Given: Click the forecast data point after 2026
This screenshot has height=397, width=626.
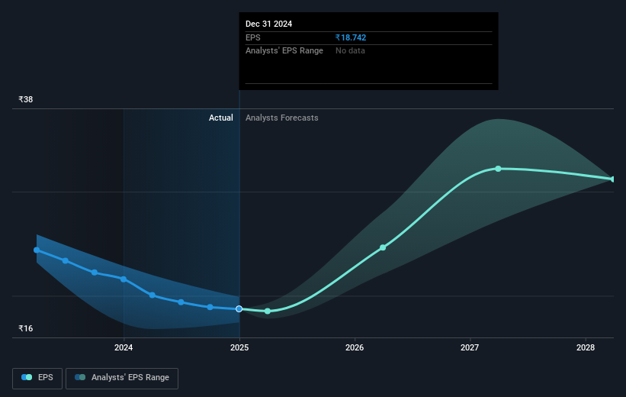Looking at the screenshot, I should 383,247.
